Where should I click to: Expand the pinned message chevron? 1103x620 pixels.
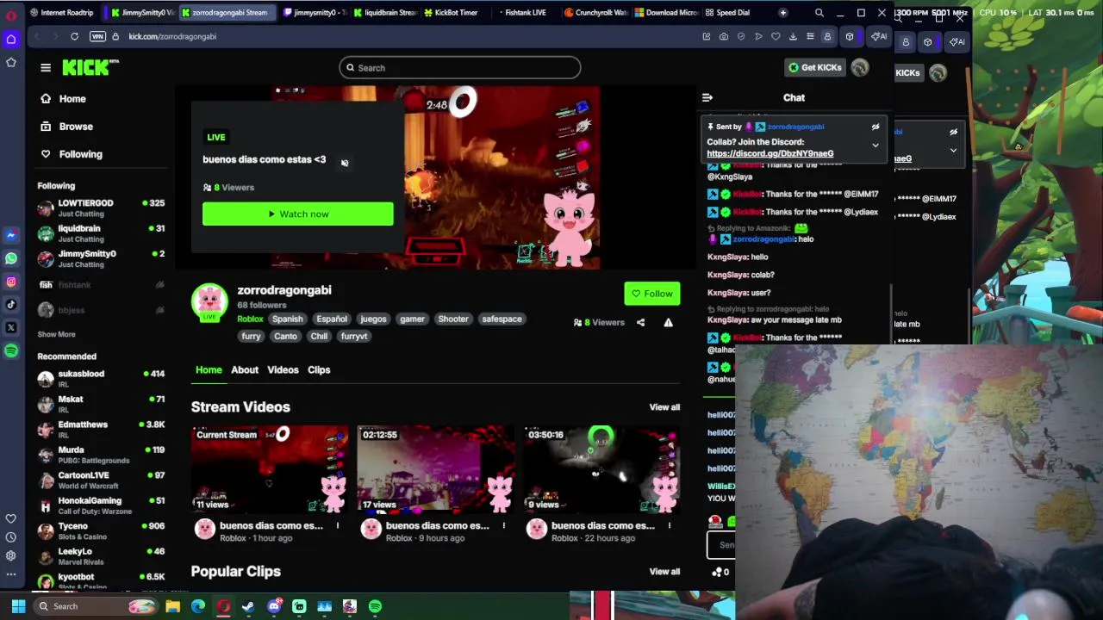876,145
